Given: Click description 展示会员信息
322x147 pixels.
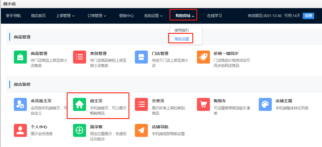Looking at the screenshot, I should click(42, 134).
